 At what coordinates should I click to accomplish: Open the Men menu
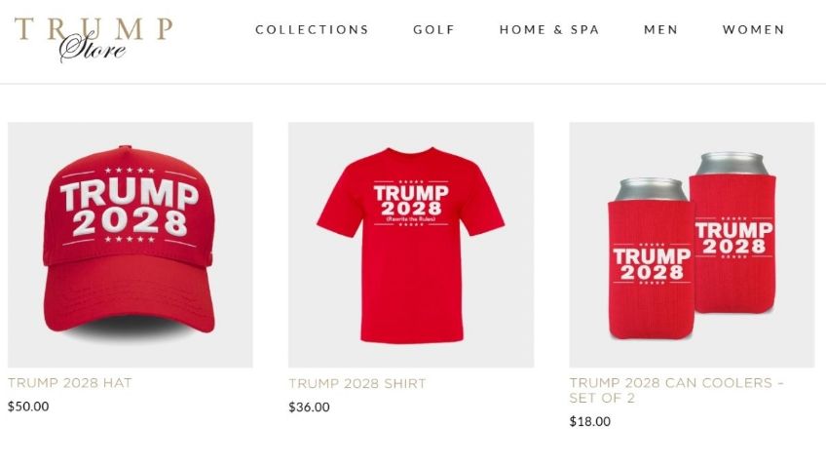coord(660,30)
